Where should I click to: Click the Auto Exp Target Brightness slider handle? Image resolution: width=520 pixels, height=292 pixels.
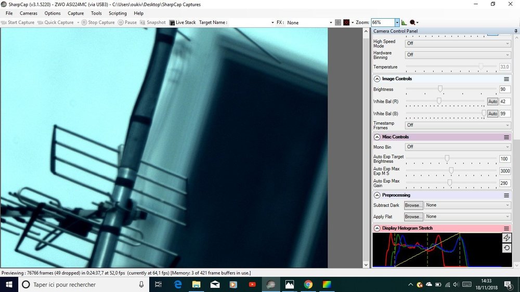[x=447, y=158]
